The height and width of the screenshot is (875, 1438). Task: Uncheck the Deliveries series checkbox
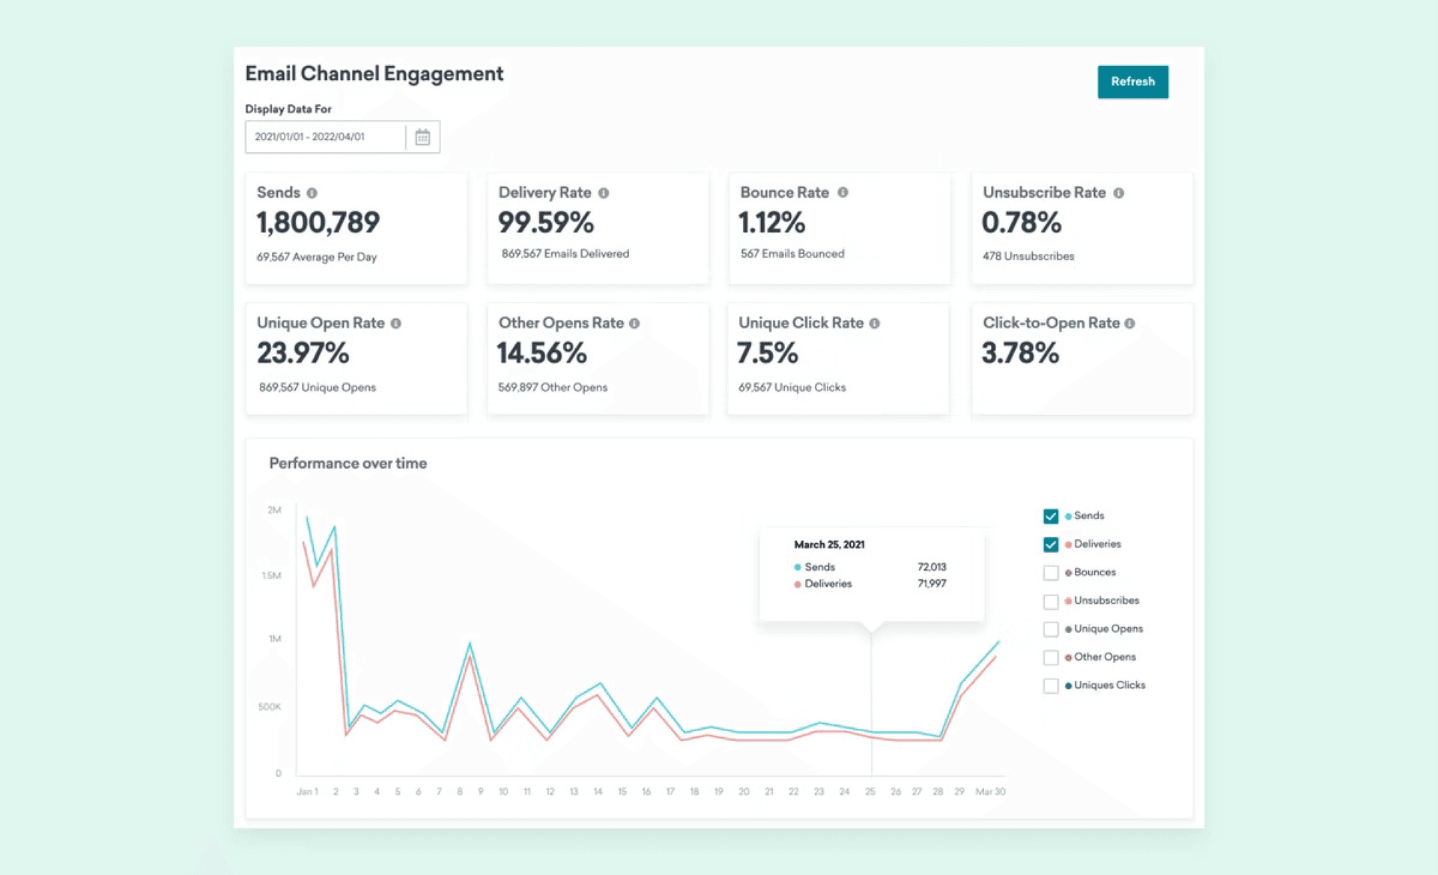click(x=1051, y=545)
